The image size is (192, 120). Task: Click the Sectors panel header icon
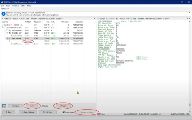[98, 19]
